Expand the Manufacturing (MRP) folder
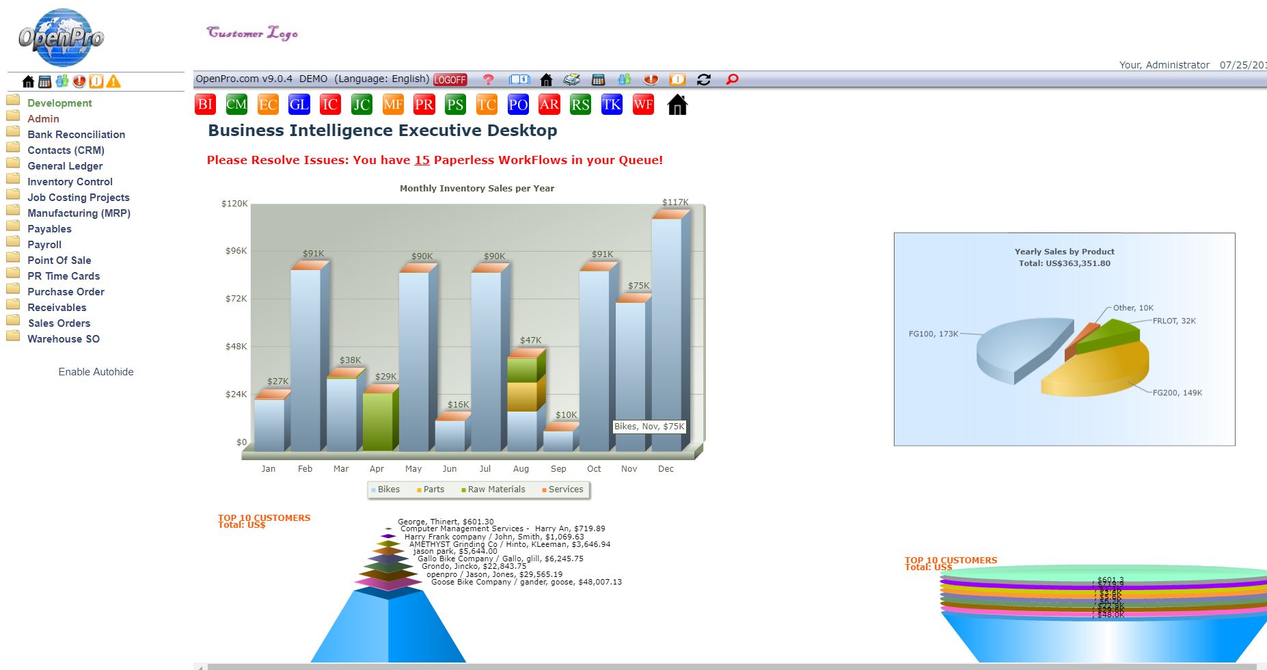1267x670 pixels. 79,213
